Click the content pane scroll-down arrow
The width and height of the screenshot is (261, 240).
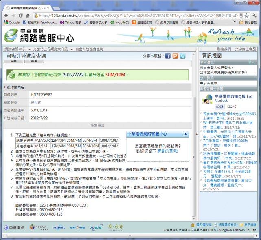point(194,219)
